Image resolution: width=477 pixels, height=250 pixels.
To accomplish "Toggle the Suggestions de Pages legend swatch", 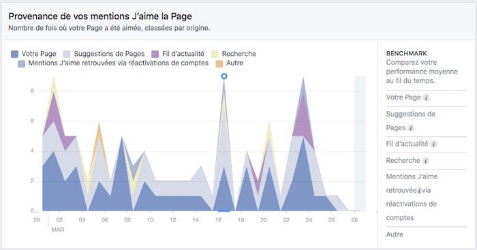I will point(67,54).
